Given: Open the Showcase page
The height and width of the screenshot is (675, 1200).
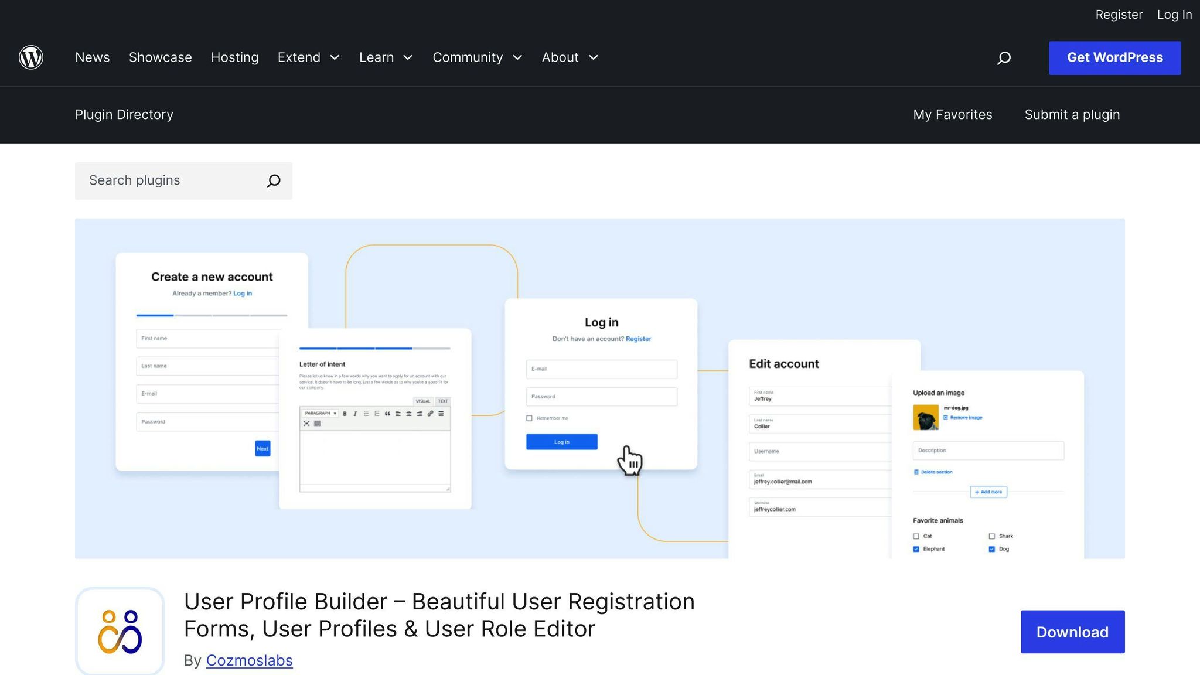Looking at the screenshot, I should pyautogui.click(x=161, y=57).
